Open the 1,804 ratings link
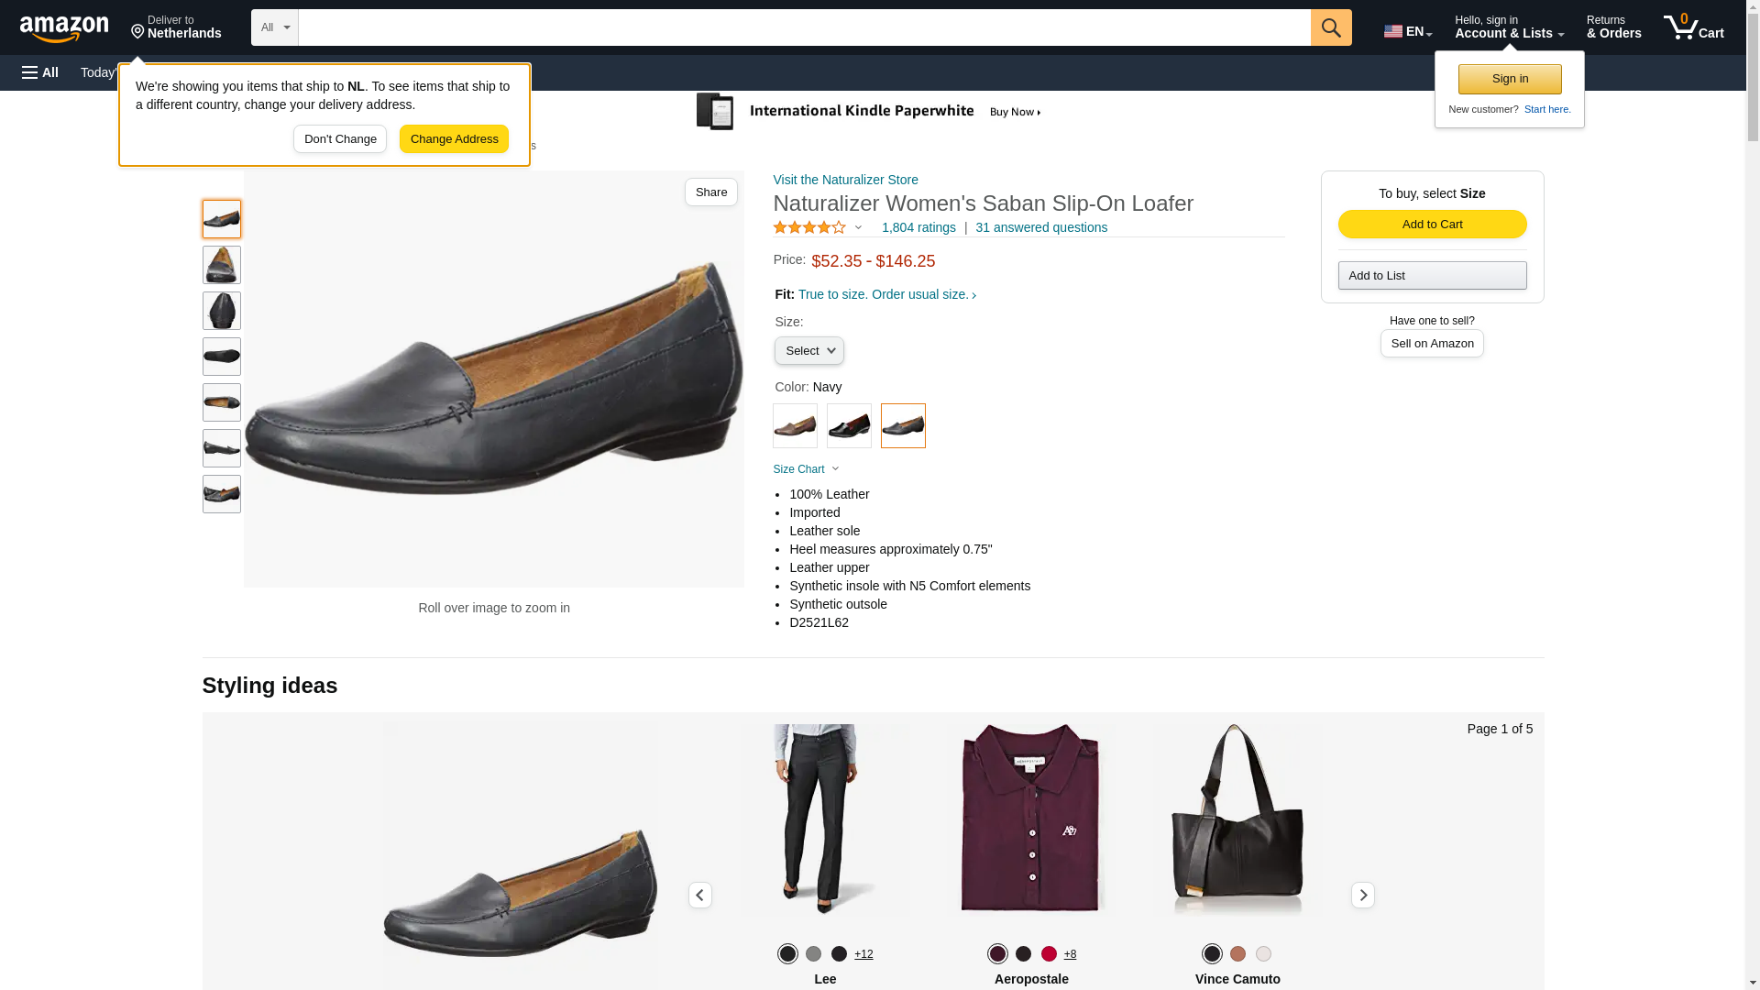Image resolution: width=1760 pixels, height=990 pixels. [918, 227]
